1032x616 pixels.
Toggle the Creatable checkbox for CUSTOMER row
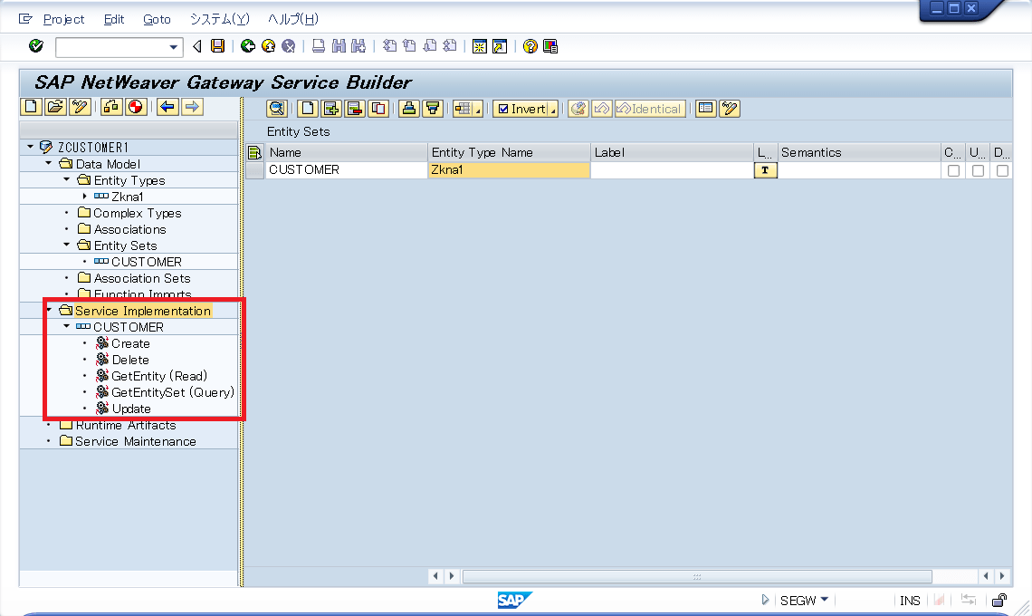pos(953,170)
